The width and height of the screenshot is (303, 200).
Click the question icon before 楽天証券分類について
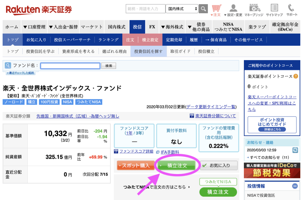click(x=192, y=116)
